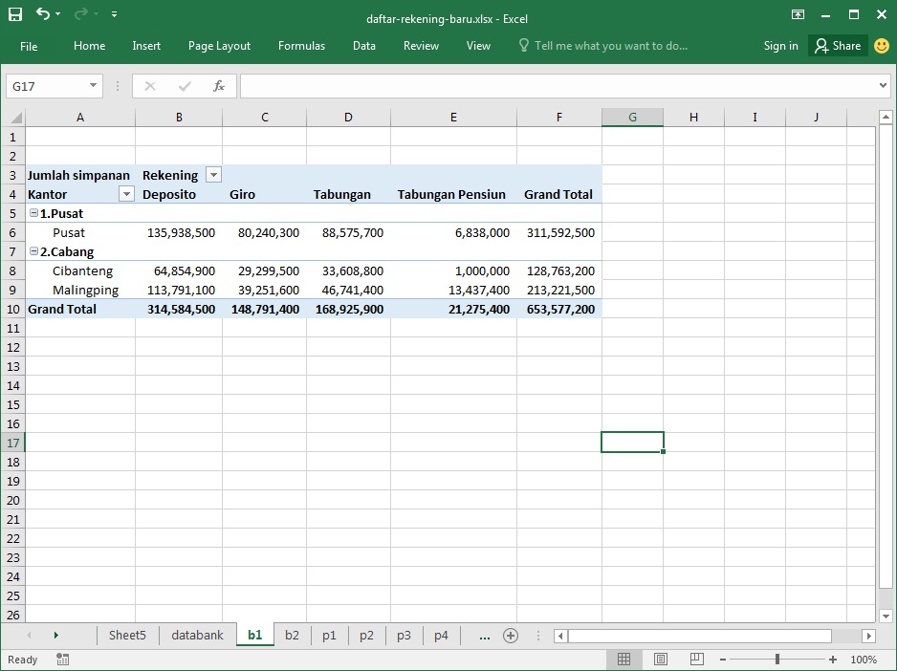Open the Kantor field filter dropdown
897x671 pixels.
[125, 194]
